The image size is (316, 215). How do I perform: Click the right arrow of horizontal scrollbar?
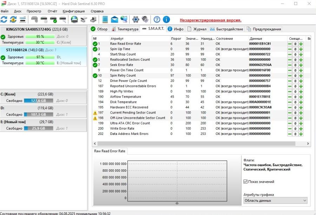pos(308,144)
